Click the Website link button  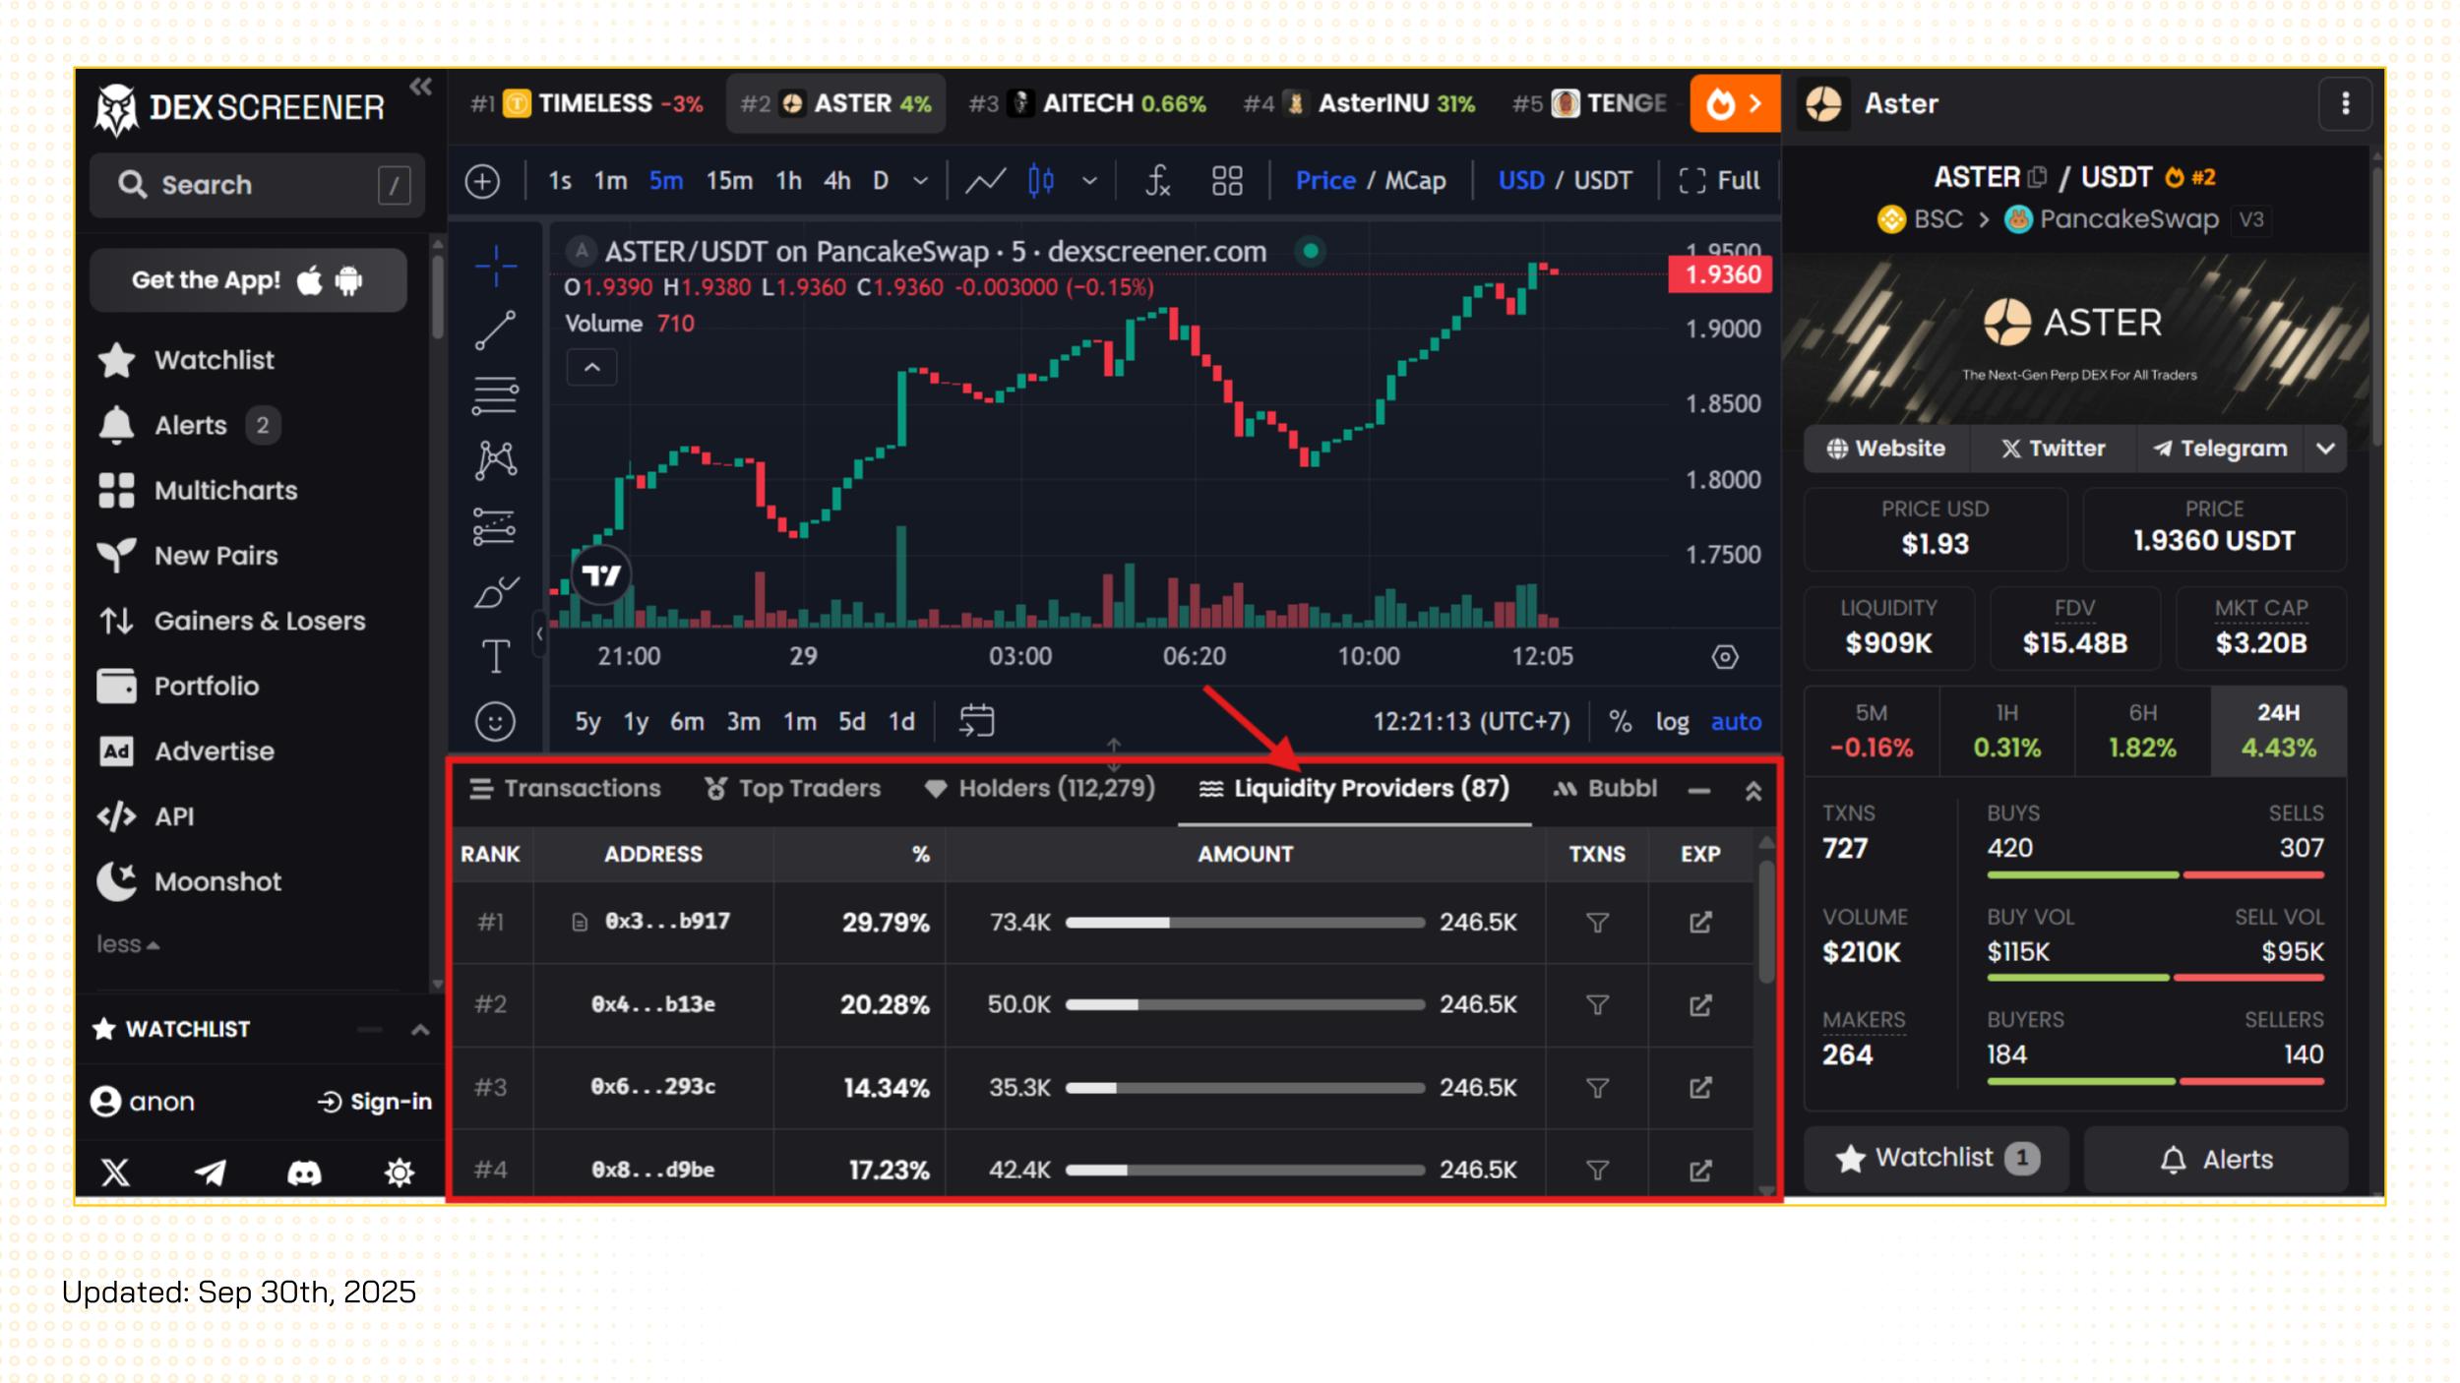coord(1886,449)
